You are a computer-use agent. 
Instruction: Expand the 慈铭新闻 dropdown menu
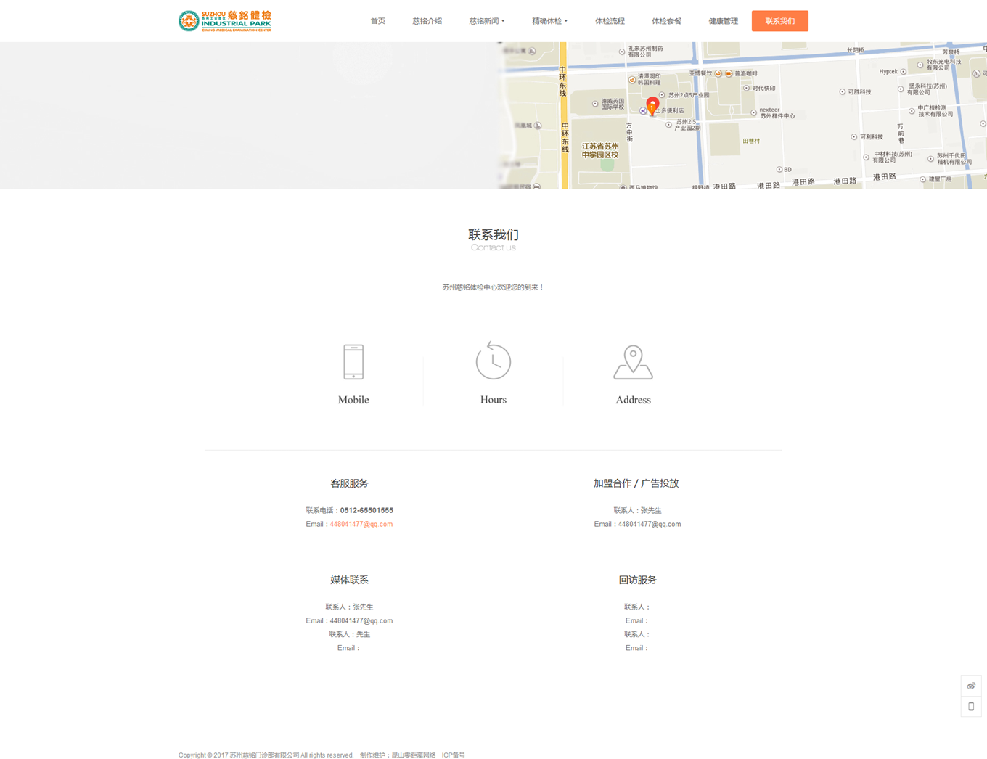486,21
